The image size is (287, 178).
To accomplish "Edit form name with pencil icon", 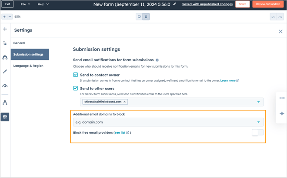I will (x=175, y=4).
